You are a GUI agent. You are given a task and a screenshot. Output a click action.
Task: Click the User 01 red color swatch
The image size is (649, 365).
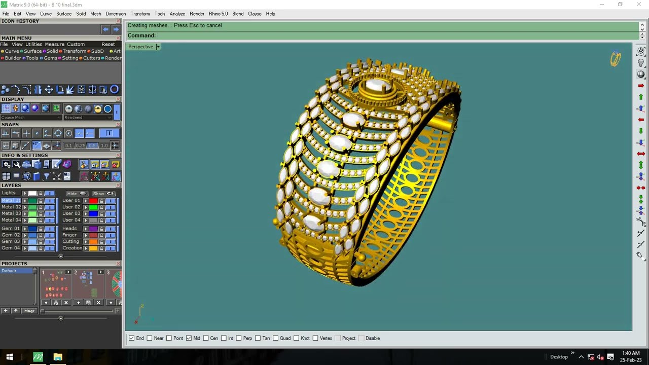click(93, 201)
